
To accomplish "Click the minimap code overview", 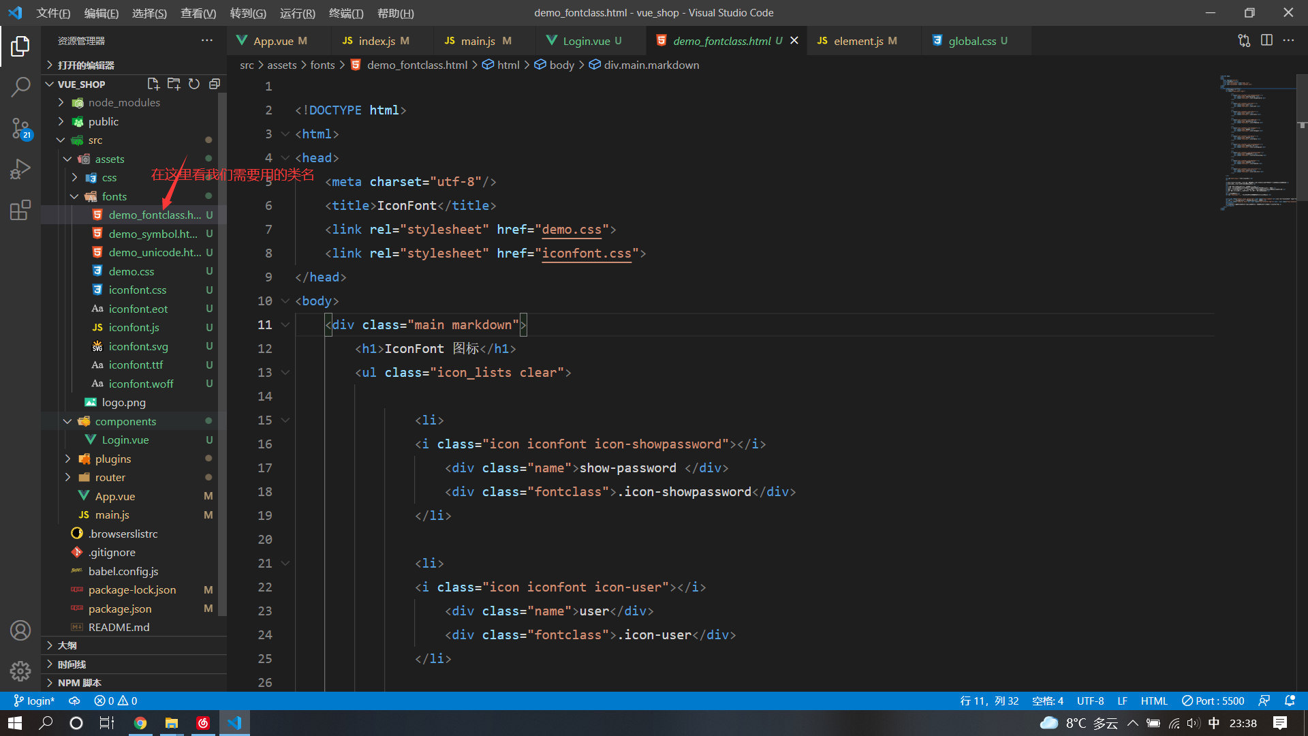I will [1258, 142].
